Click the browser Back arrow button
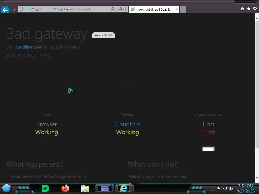The width and height of the screenshot is (259, 194). (5, 10)
